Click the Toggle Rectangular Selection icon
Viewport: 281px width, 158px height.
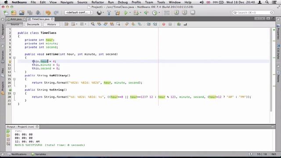click(119, 24)
